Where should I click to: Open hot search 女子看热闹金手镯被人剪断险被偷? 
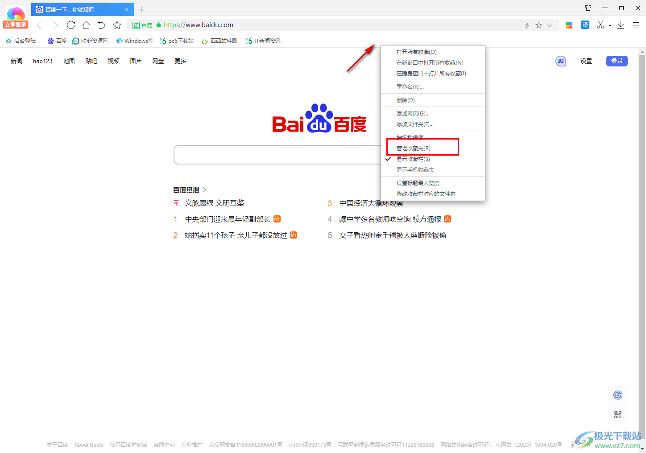pyautogui.click(x=393, y=235)
